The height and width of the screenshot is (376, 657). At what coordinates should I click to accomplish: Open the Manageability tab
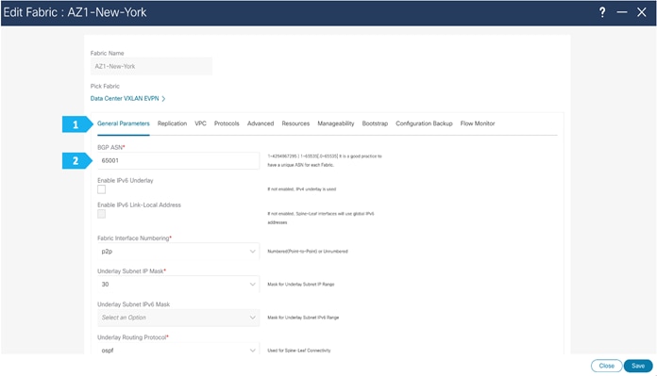point(336,123)
